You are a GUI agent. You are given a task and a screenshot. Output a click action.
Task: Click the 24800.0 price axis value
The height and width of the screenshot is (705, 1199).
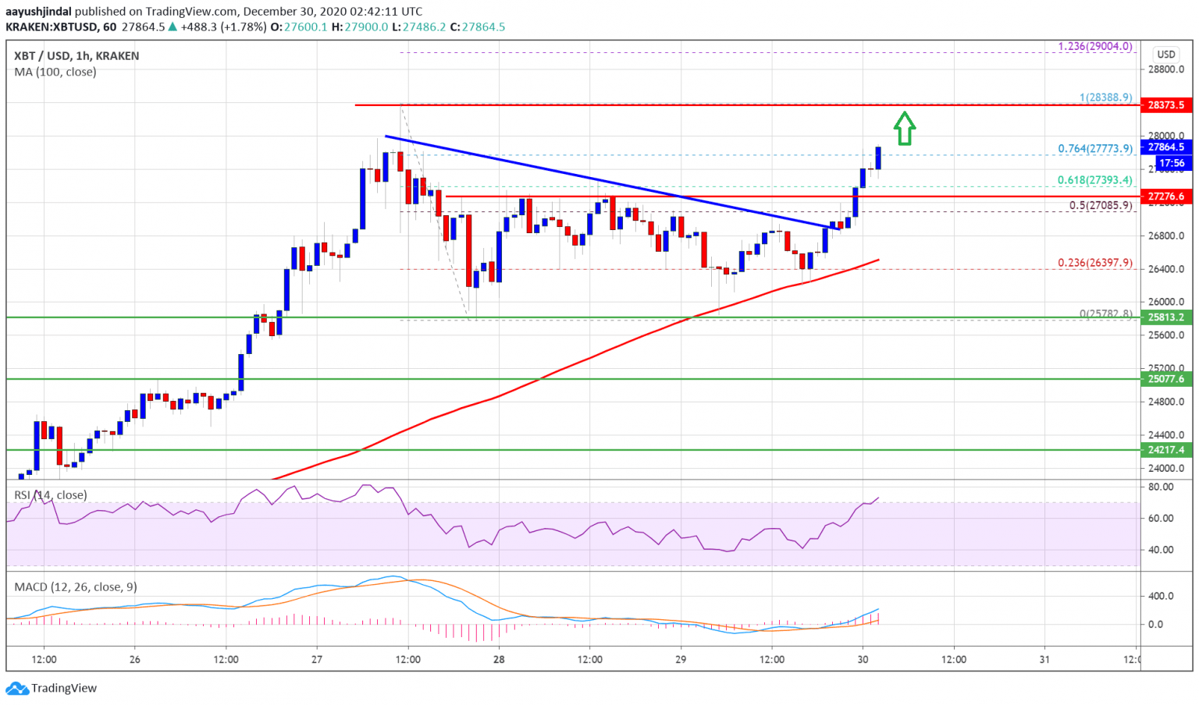(x=1166, y=402)
